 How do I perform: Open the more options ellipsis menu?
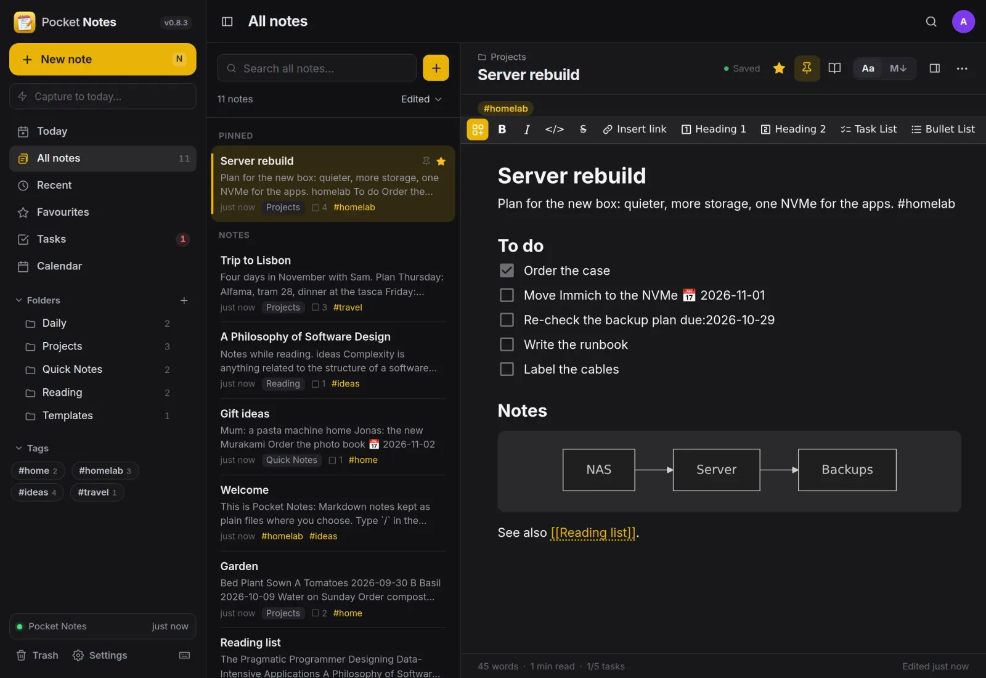[x=961, y=68]
